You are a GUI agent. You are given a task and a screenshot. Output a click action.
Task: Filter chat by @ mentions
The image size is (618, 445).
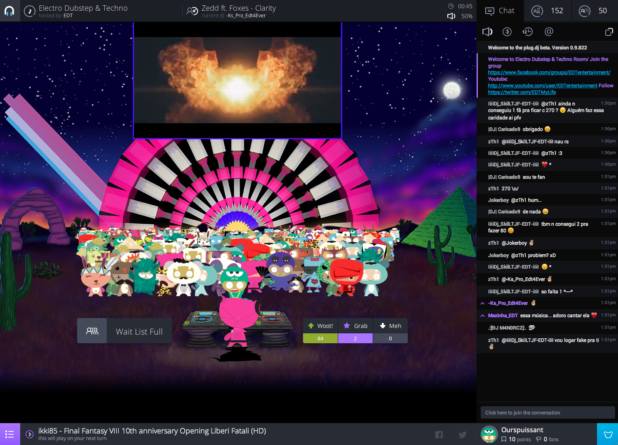[549, 32]
